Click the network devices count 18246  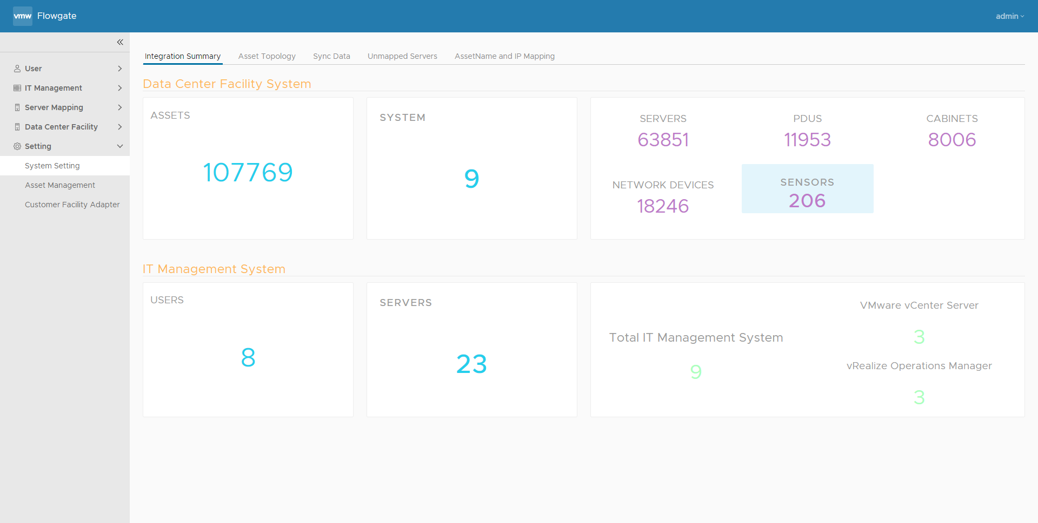coord(663,206)
